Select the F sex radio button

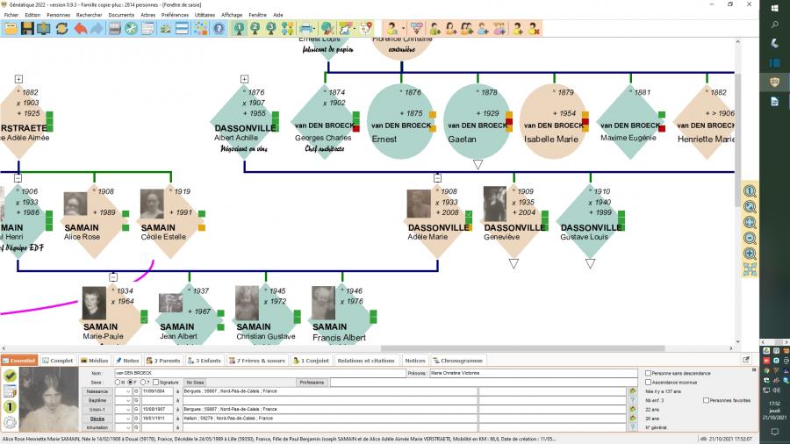[x=130, y=383]
